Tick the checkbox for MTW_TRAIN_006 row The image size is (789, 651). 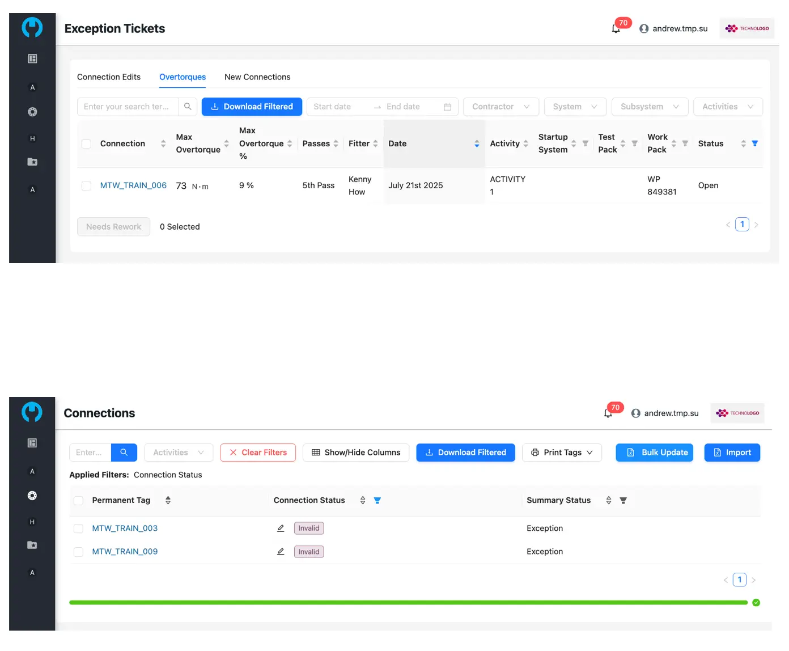pos(86,186)
